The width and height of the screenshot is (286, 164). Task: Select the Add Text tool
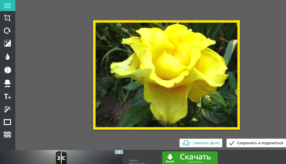7,96
